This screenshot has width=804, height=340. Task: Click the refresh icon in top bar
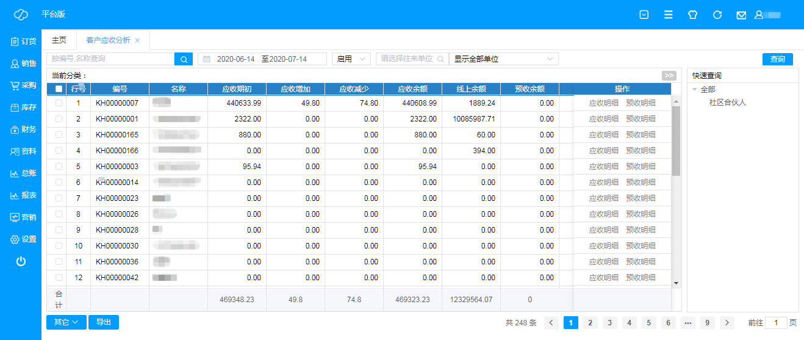tap(717, 15)
